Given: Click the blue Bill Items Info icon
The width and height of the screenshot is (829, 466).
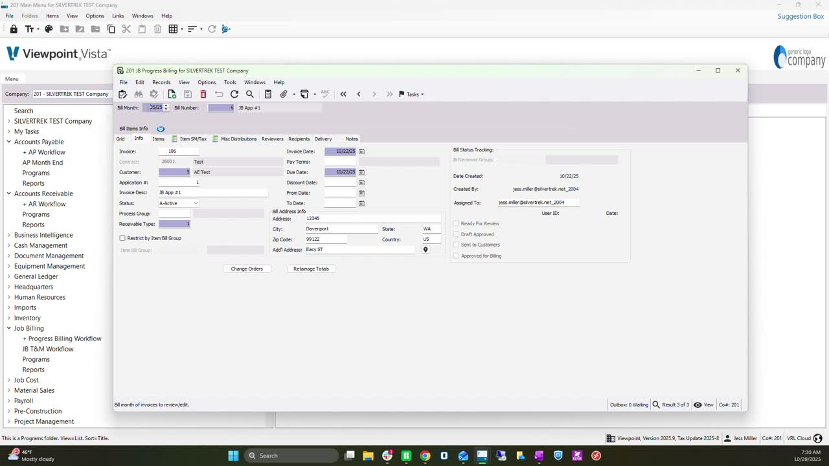Looking at the screenshot, I should pos(161,129).
